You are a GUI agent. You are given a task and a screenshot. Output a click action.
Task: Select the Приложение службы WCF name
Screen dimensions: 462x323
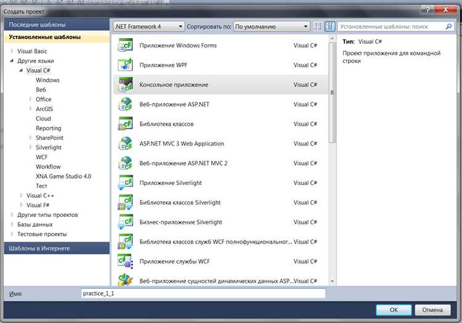click(x=175, y=261)
